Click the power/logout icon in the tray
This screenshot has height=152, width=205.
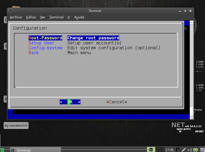(x=202, y=150)
